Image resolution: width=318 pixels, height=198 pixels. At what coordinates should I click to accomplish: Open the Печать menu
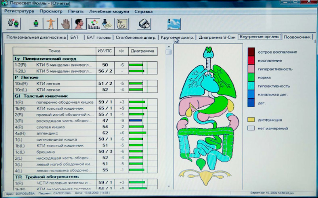coord(75,11)
